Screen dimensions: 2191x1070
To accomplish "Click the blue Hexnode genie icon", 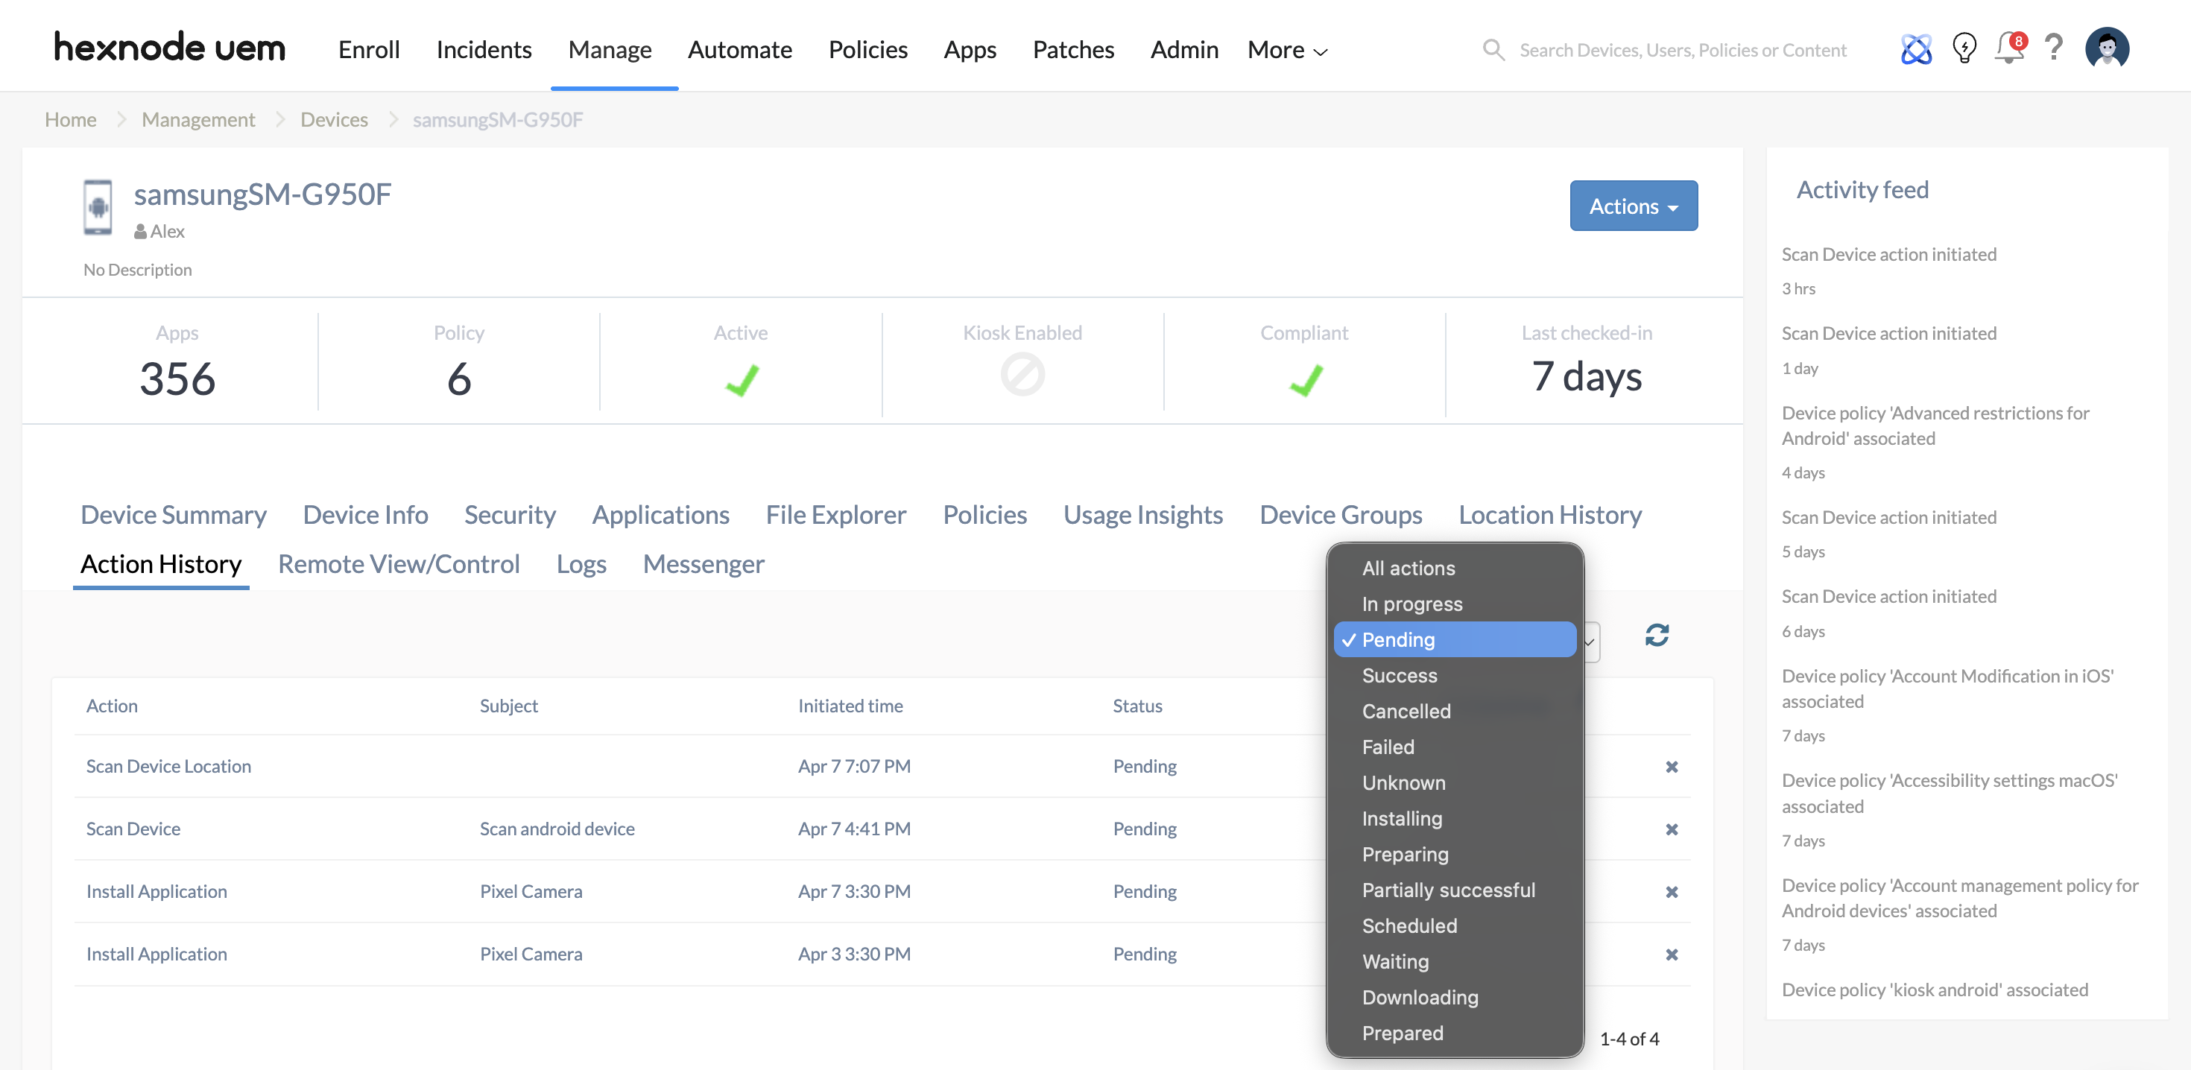I will [x=1915, y=49].
